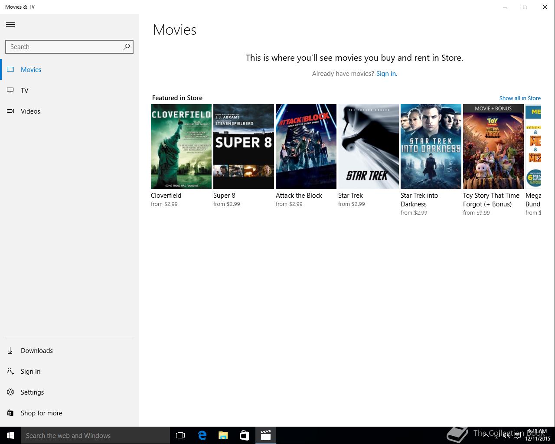Click the Sign In person icon
Screen dimensions: 555x444
[x=10, y=371]
